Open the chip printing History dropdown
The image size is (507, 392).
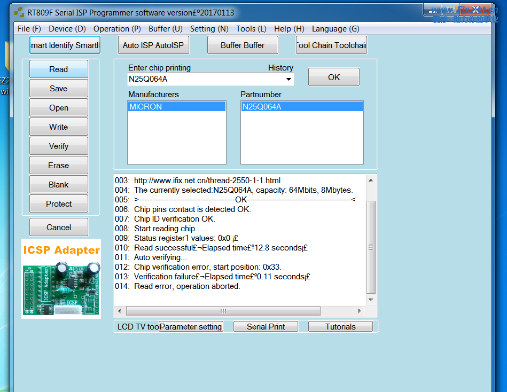point(289,79)
